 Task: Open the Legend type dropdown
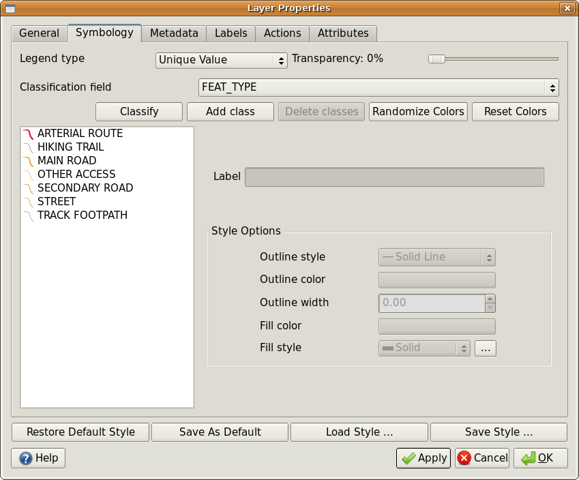[x=222, y=60]
